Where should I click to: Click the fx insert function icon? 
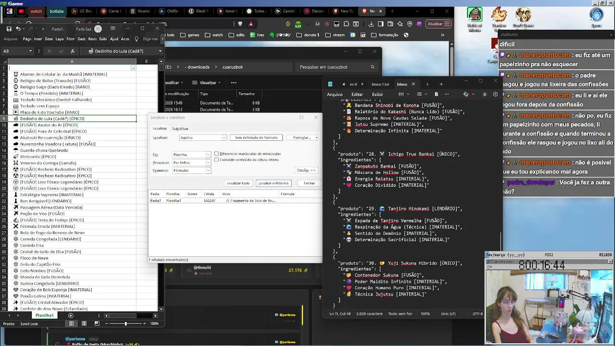click(73, 51)
